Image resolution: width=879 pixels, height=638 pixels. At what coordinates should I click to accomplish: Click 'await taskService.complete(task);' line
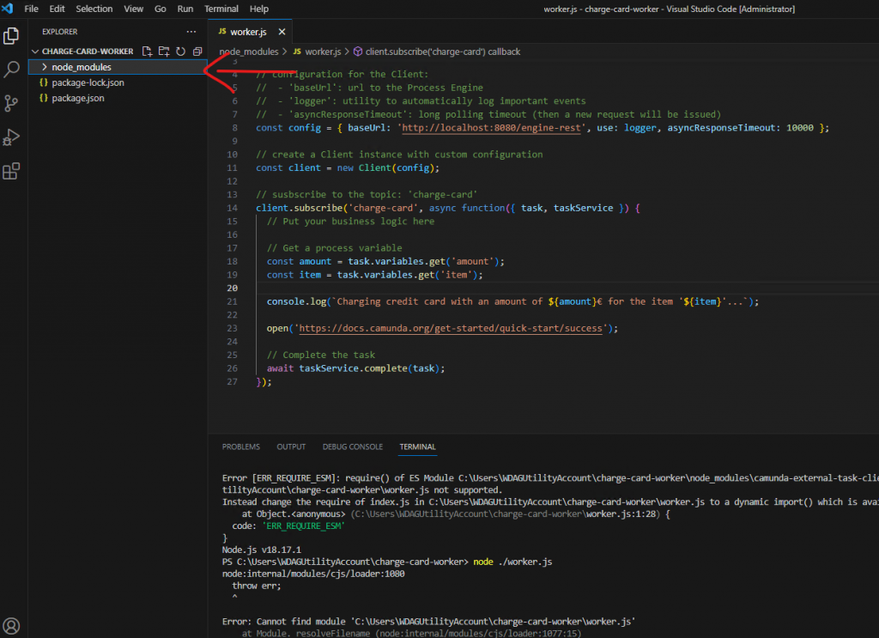tap(355, 368)
